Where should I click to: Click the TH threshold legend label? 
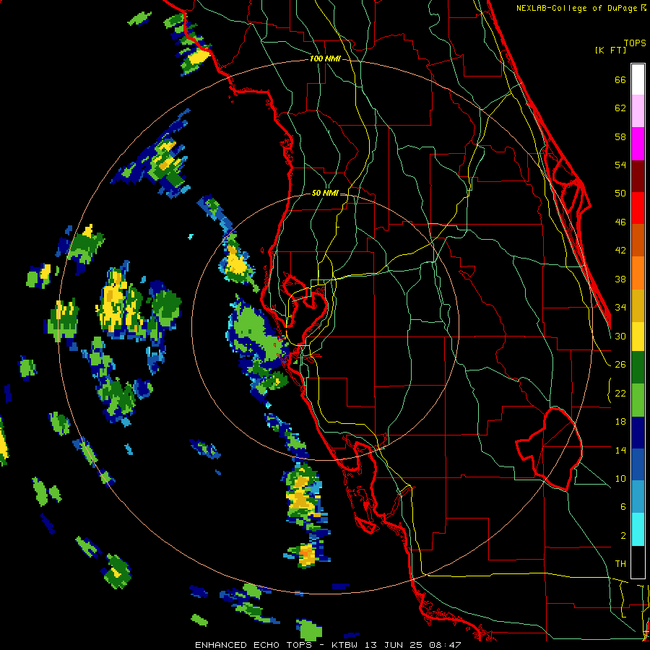[x=620, y=563]
